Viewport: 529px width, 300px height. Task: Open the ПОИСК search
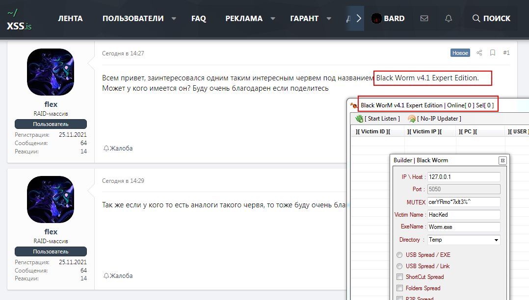tap(491, 19)
